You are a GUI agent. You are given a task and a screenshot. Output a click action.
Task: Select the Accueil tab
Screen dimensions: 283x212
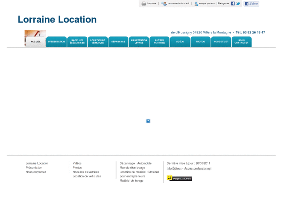coord(35,42)
